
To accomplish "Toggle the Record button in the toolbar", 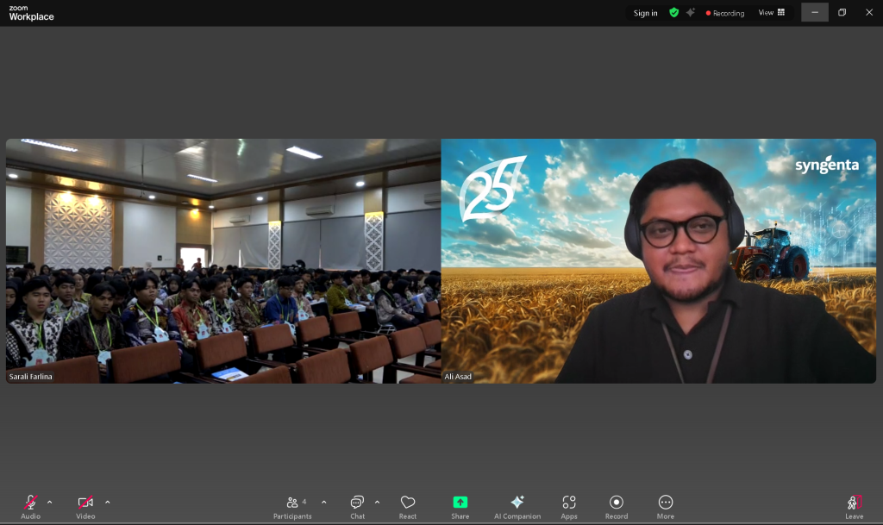I will click(x=617, y=505).
